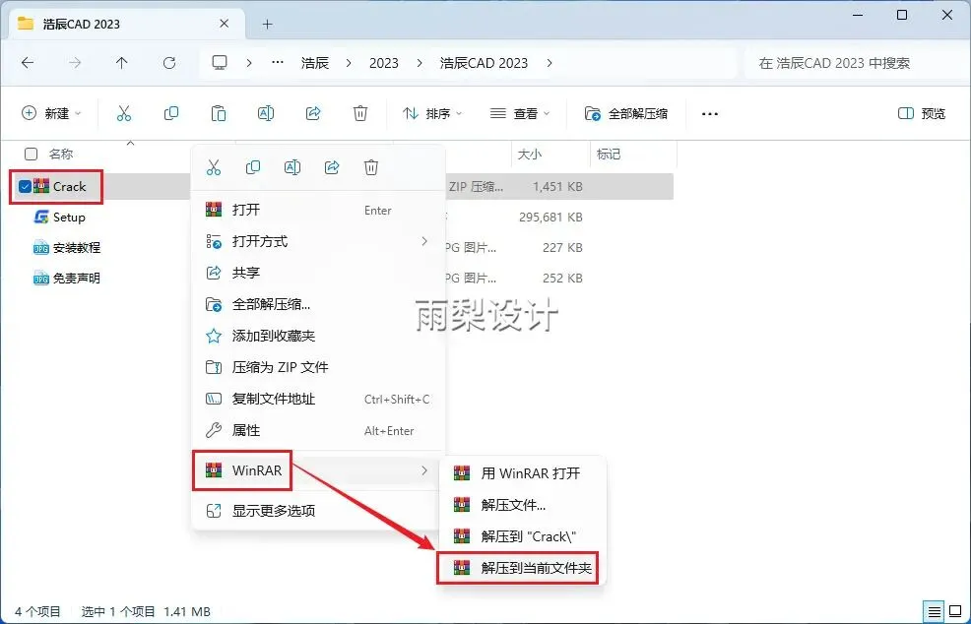Click the Cut scissors icon in the context menu
Image resolution: width=971 pixels, height=624 pixels.
214,167
